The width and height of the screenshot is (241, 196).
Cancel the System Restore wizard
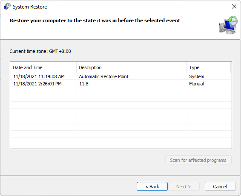220,187
